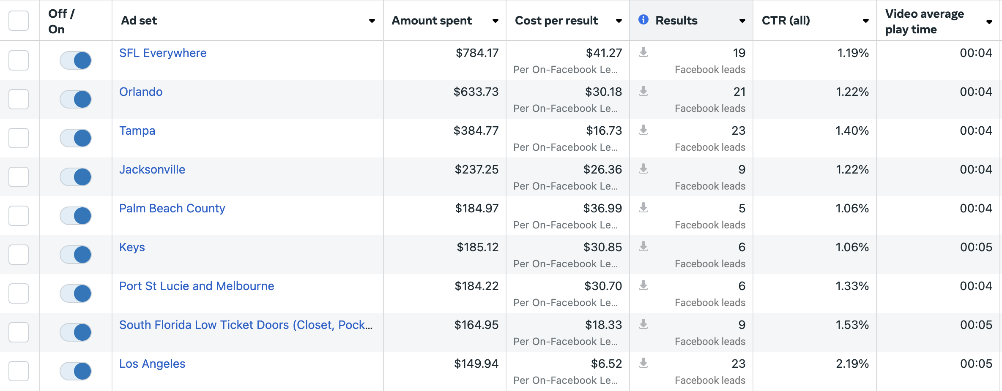Click the download icon on Orlando's results
The width and height of the screenshot is (1002, 391).
tap(644, 92)
